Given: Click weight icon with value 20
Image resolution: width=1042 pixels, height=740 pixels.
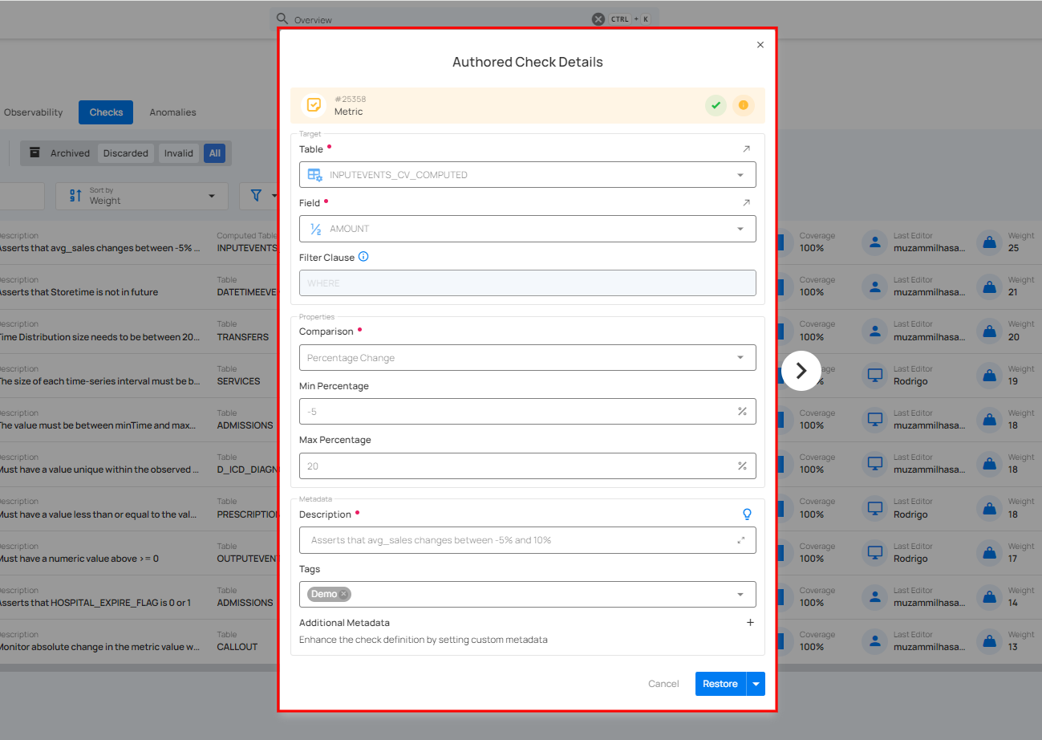Looking at the screenshot, I should pyautogui.click(x=989, y=331).
